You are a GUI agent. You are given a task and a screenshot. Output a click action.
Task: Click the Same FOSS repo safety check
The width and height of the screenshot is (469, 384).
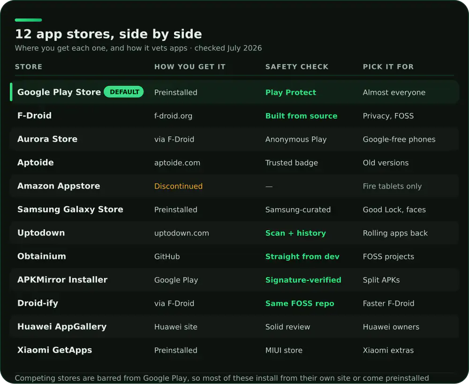[x=300, y=303]
